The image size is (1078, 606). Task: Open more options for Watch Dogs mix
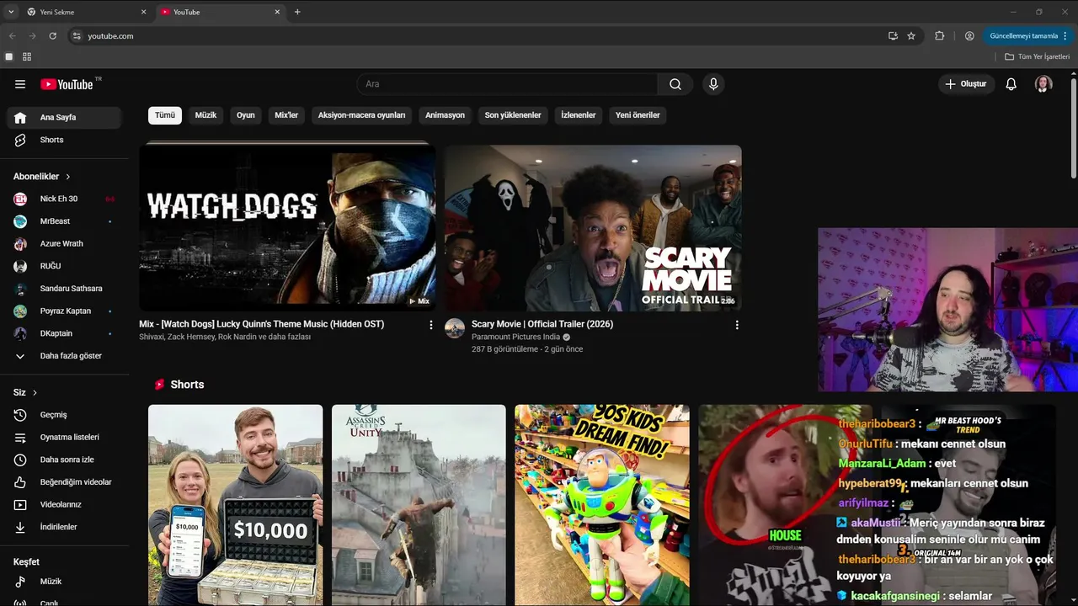click(x=431, y=325)
